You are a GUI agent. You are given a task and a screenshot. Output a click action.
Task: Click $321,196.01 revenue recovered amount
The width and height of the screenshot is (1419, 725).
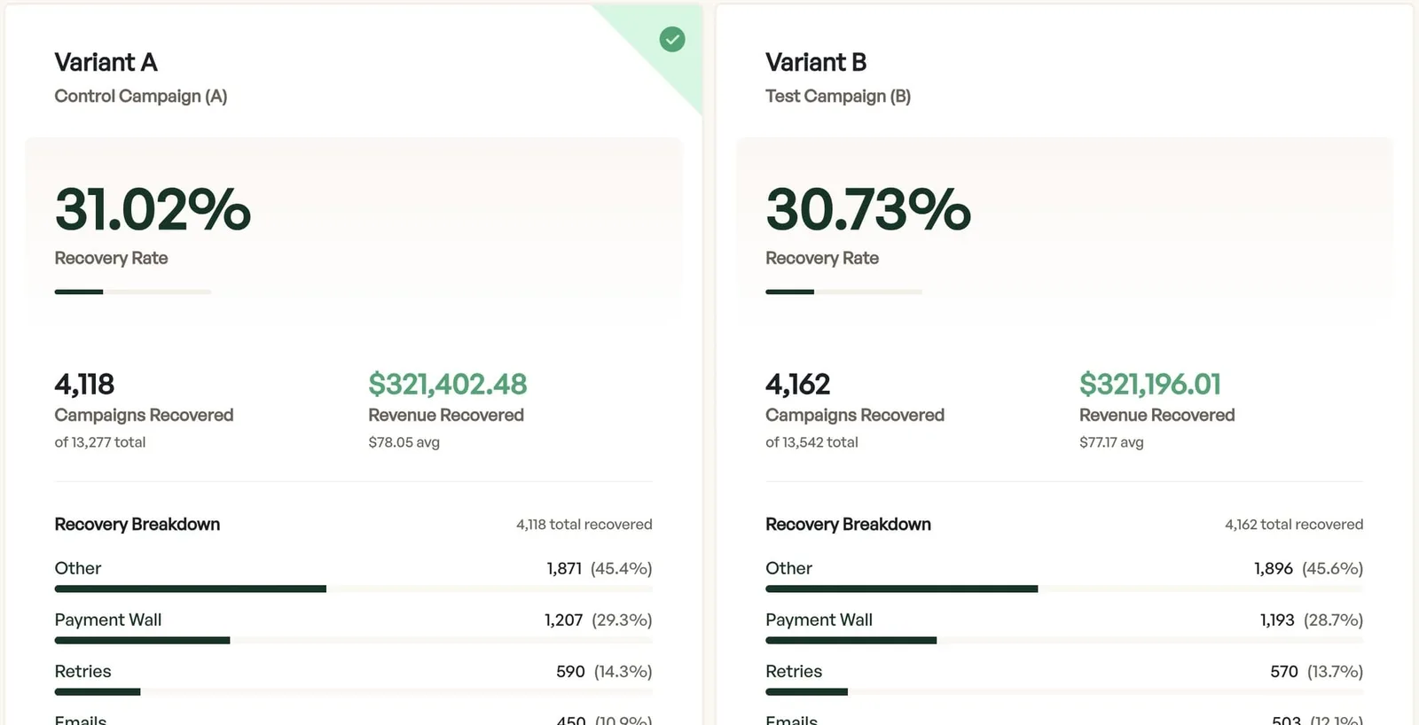click(1150, 384)
